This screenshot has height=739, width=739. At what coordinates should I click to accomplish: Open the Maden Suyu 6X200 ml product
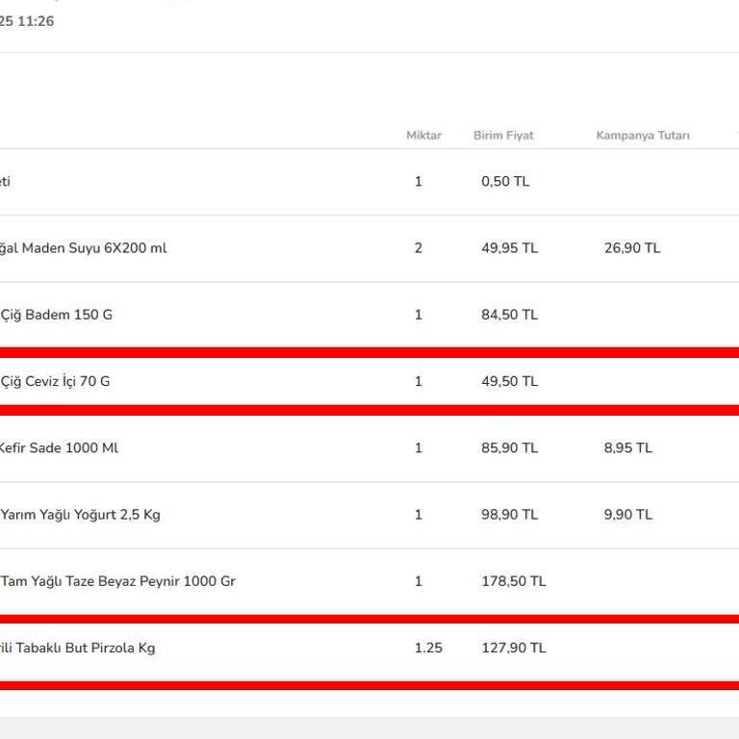pos(84,248)
